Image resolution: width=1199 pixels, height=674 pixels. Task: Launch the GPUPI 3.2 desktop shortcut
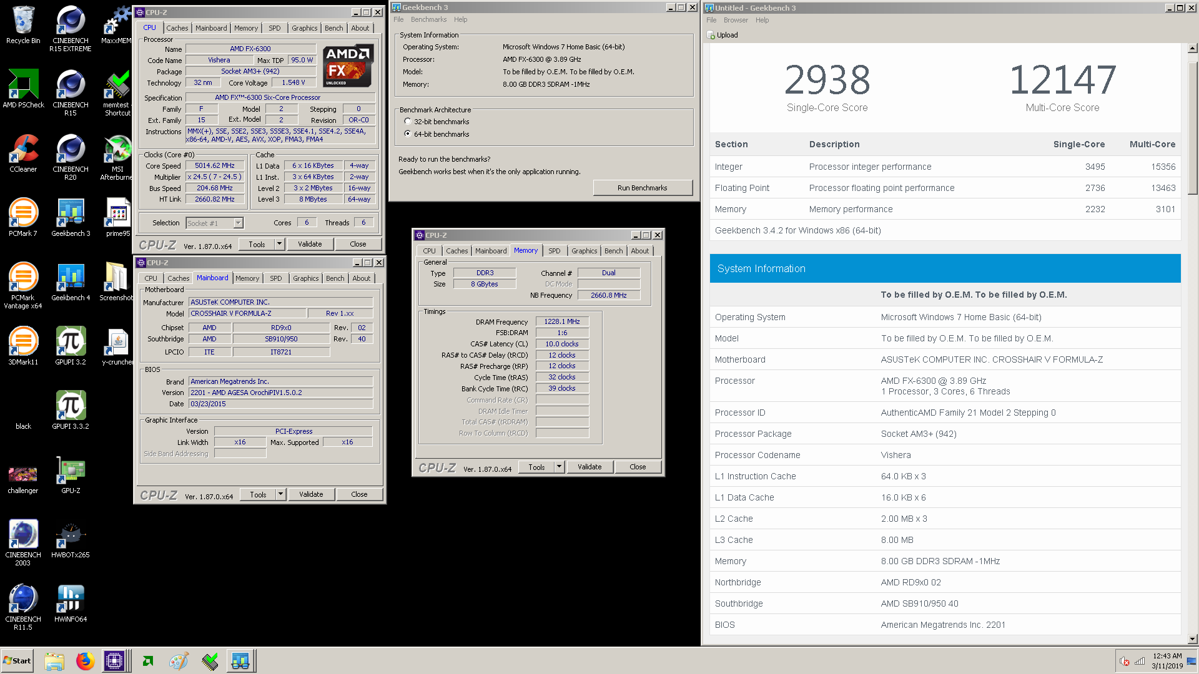coord(71,346)
